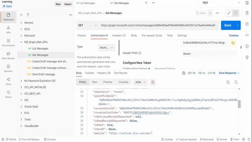Copy the response body with the copy icon
Screen dimensions: 252x142
[228, 82]
